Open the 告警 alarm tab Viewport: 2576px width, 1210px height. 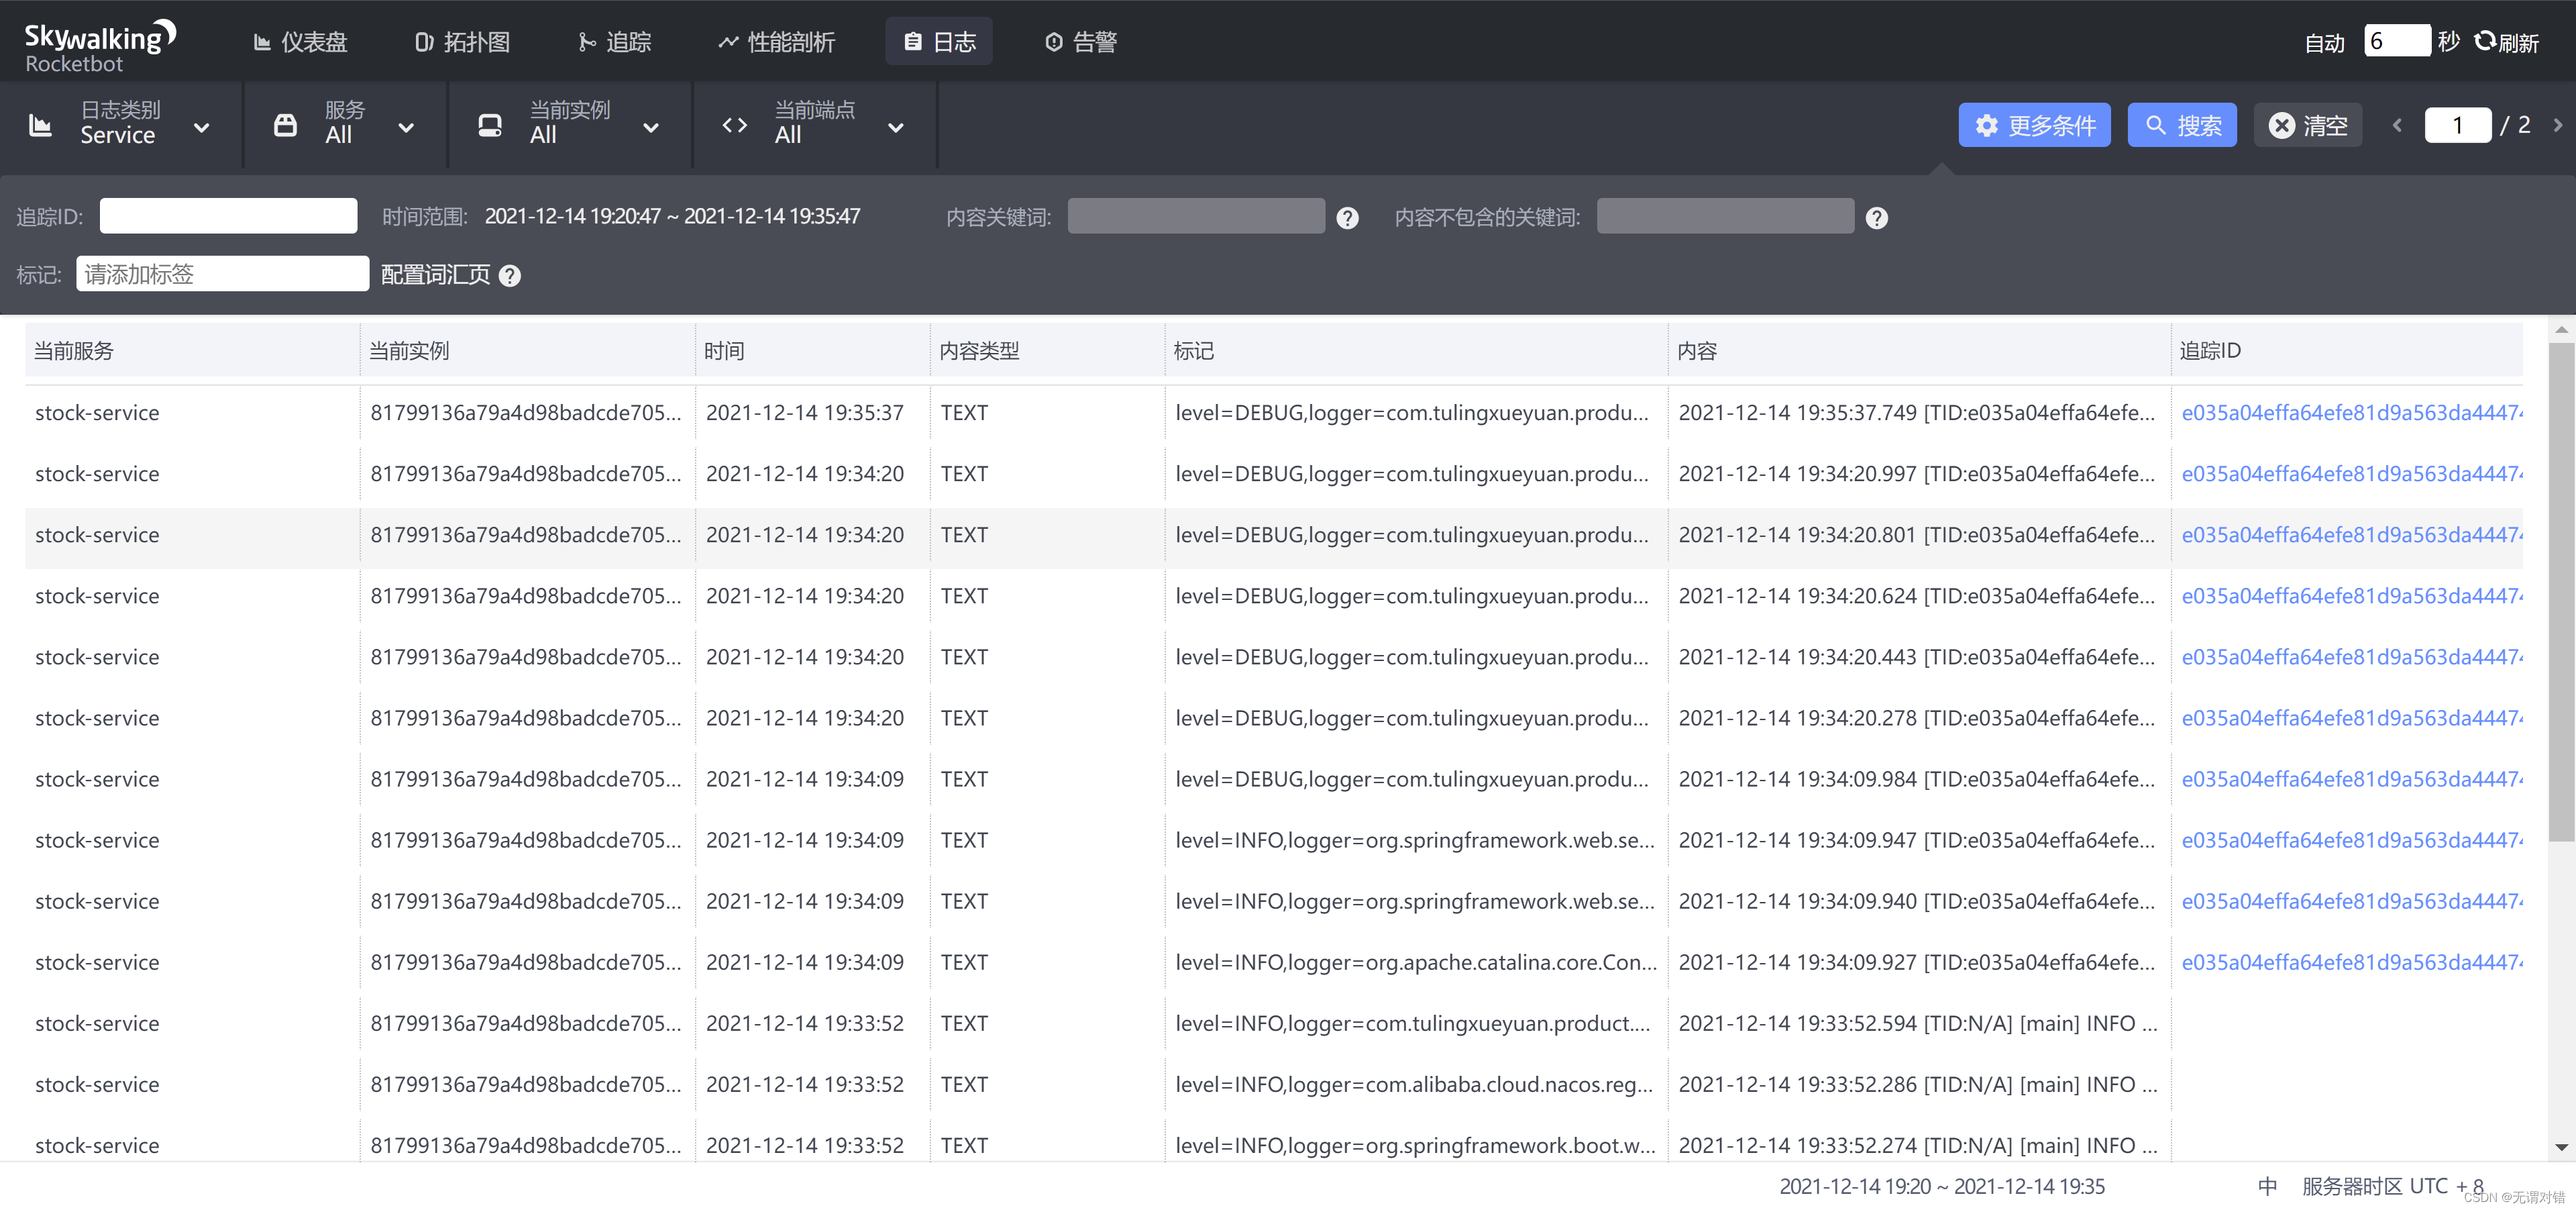pos(1081,42)
